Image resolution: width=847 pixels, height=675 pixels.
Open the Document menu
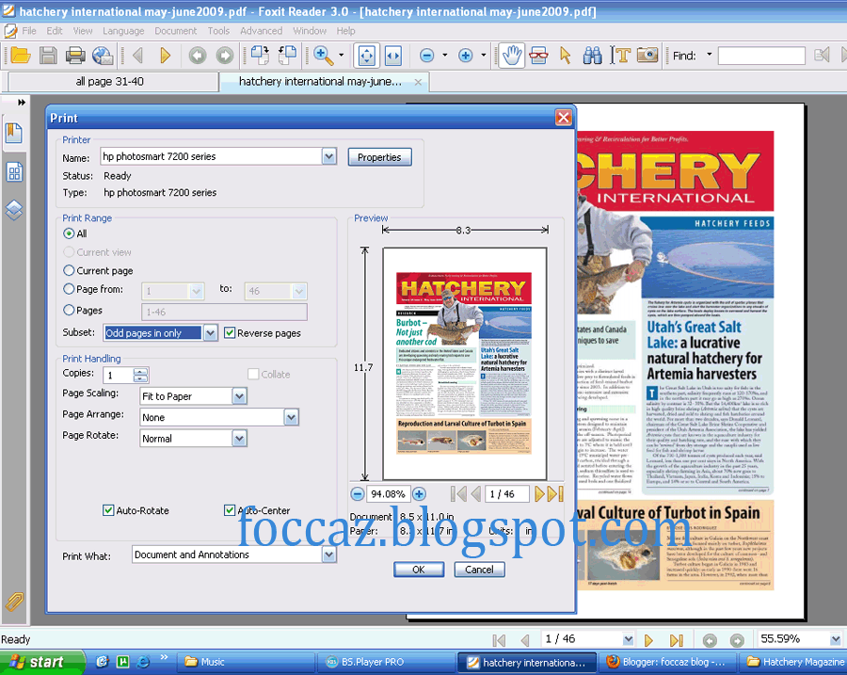(176, 31)
